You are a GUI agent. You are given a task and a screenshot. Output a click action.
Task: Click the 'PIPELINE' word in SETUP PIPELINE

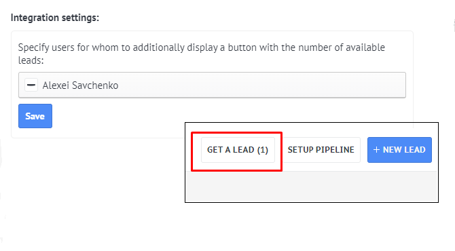click(x=335, y=150)
